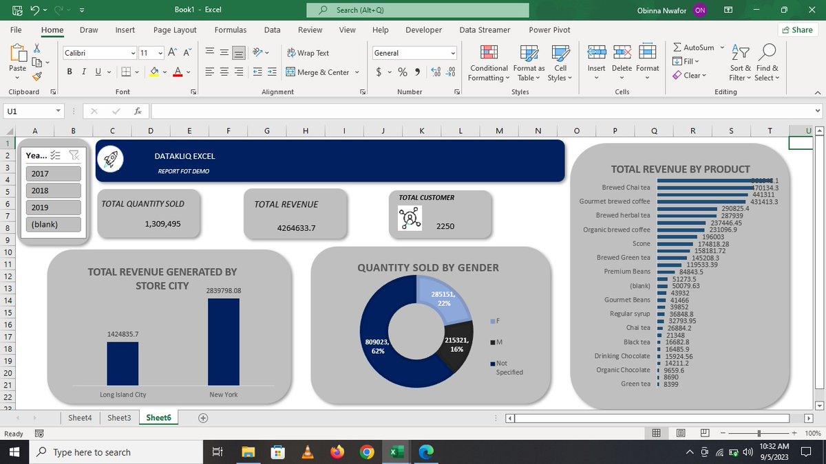Open the Fill Color dropdown arrow
The height and width of the screenshot is (464, 826).
(164, 72)
